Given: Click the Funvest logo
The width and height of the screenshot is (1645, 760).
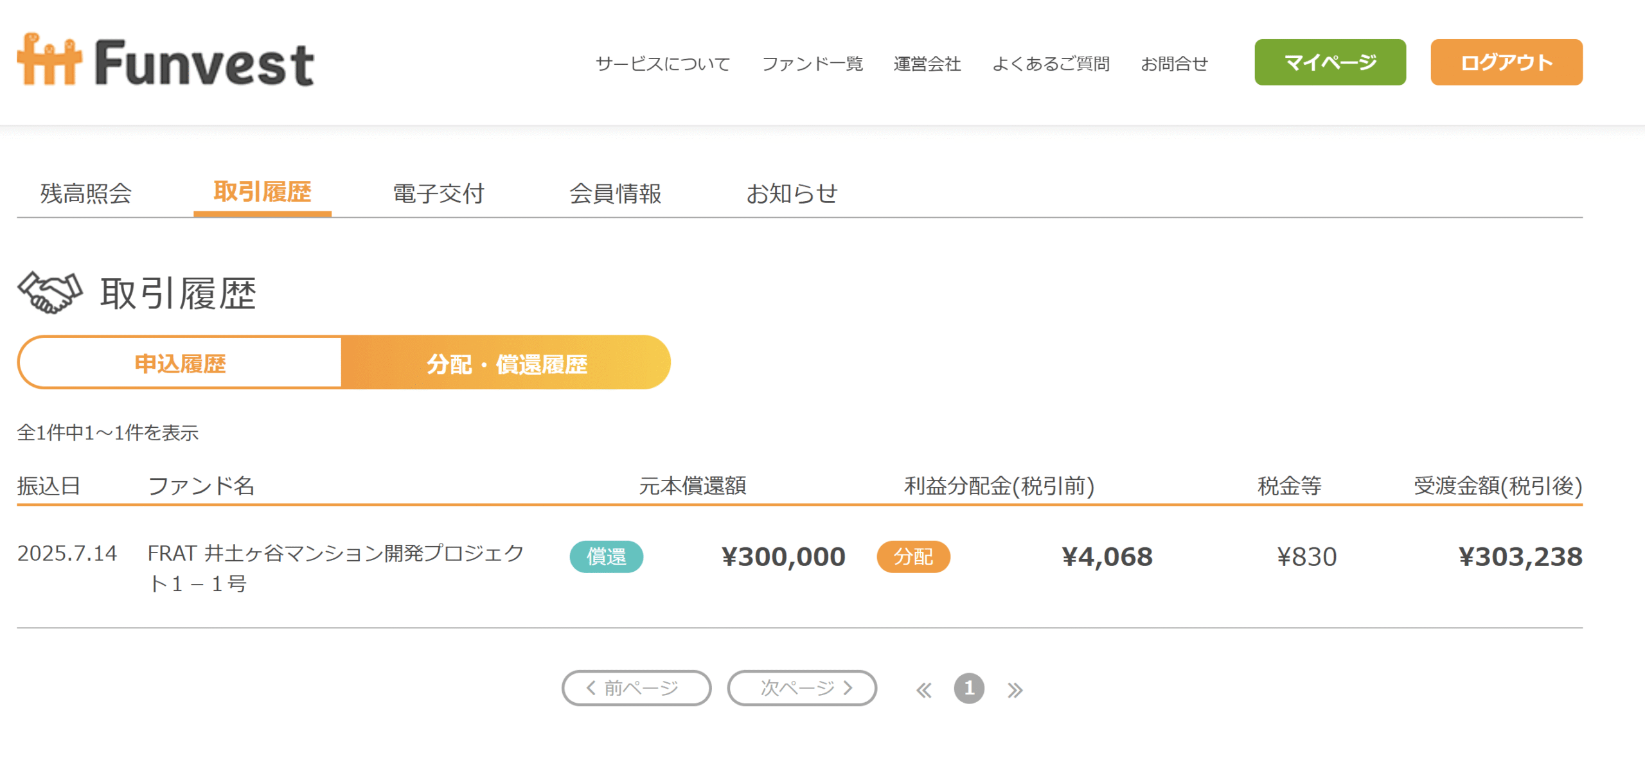Looking at the screenshot, I should pos(165,60).
